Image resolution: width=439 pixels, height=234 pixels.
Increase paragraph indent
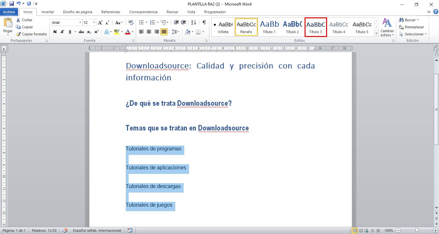(x=184, y=22)
